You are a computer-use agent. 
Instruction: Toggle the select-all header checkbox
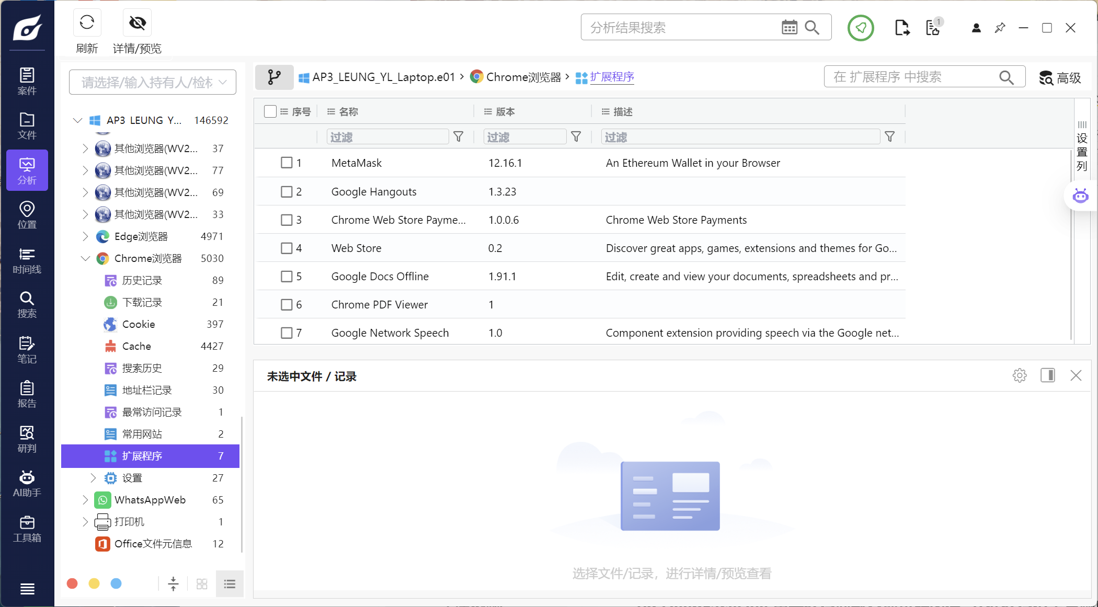point(270,111)
